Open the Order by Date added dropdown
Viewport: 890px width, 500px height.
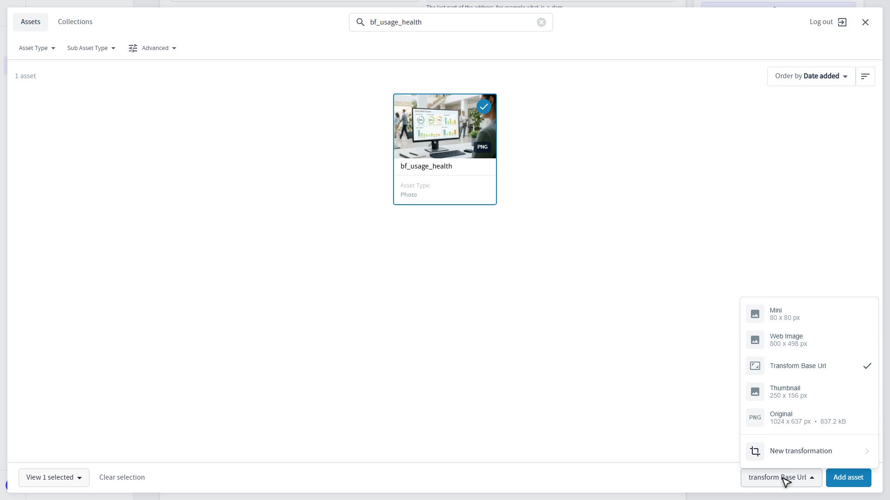coord(811,76)
